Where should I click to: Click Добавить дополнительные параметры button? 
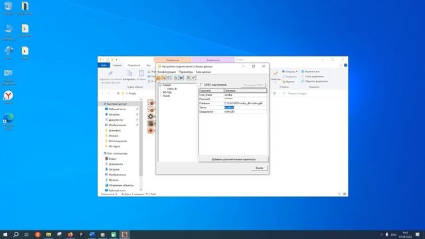tap(233, 159)
